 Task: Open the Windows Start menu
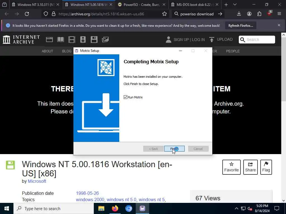tap(7, 208)
